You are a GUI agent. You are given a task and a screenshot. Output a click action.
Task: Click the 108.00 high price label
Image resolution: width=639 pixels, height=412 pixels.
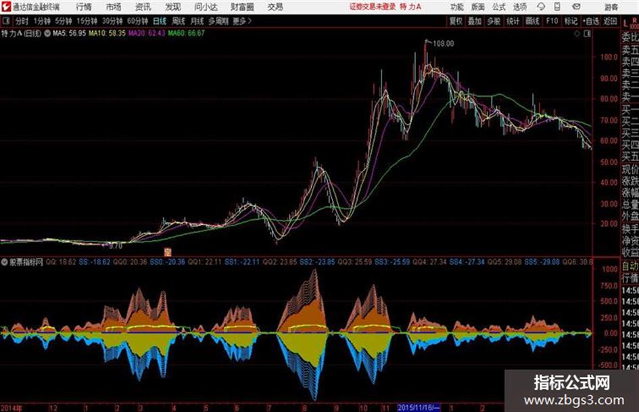443,44
